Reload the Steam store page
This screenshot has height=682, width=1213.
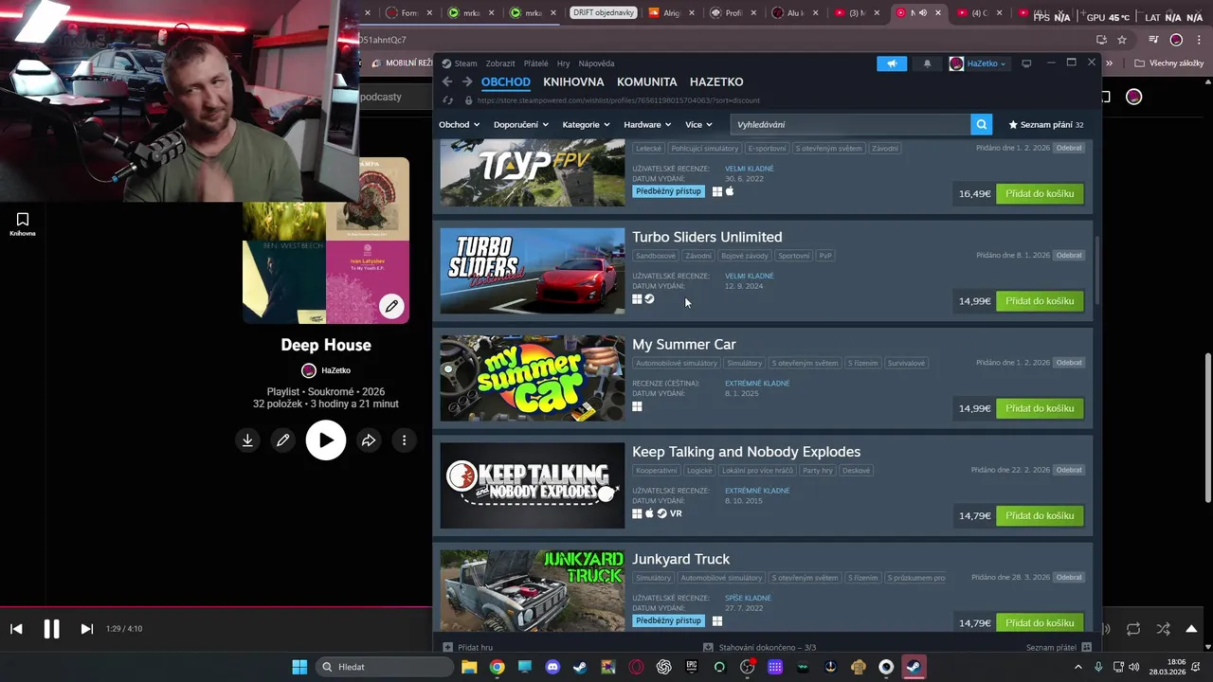448,100
